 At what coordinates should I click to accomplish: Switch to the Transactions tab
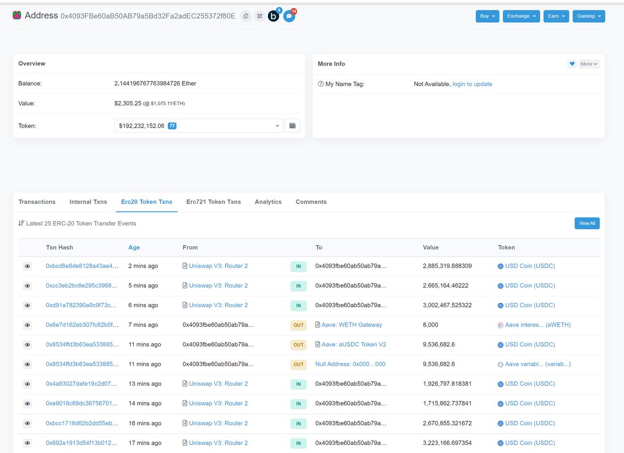[x=37, y=202]
